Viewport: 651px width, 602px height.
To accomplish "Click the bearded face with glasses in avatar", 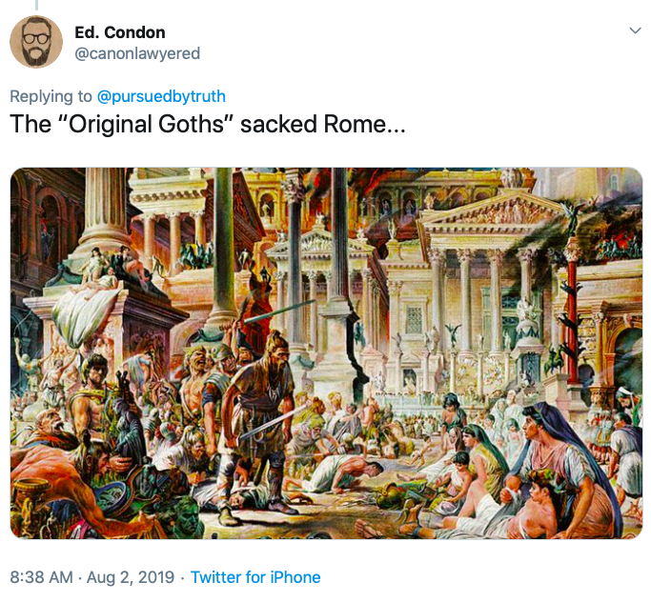I will point(36,40).
